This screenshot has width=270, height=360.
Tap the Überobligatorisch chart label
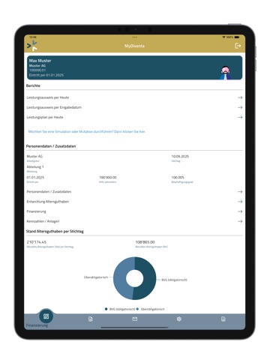click(x=96, y=277)
